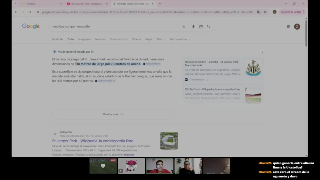Viewport: 320px width, 180px height.
Task: Select the participant wearing a beanie
Action: coord(188,166)
